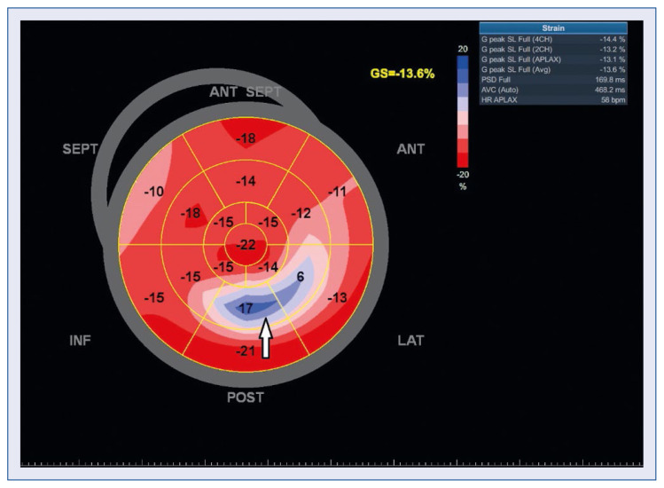Select the lateral segment value -13

[x=335, y=297]
